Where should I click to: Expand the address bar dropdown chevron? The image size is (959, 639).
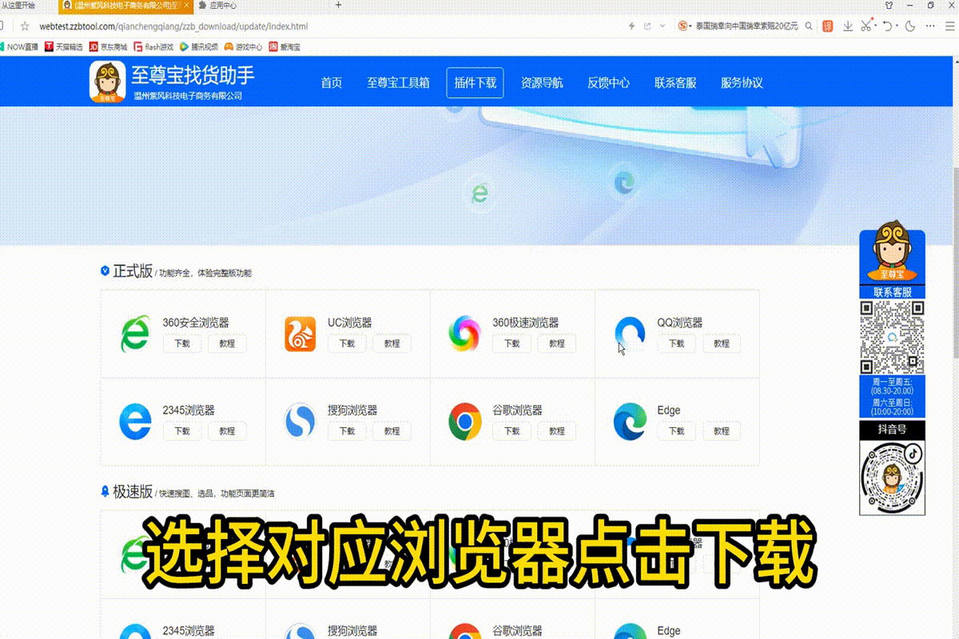tap(662, 26)
